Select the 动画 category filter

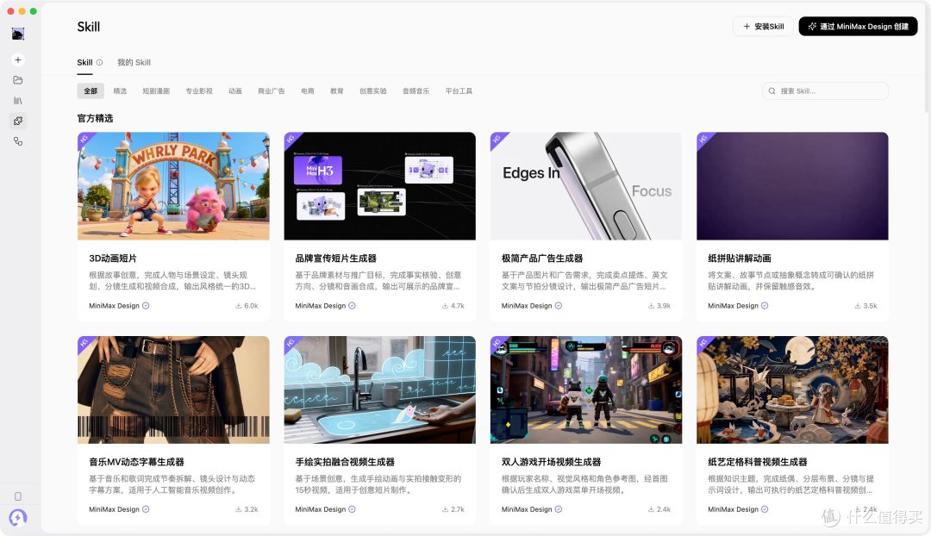tap(235, 90)
